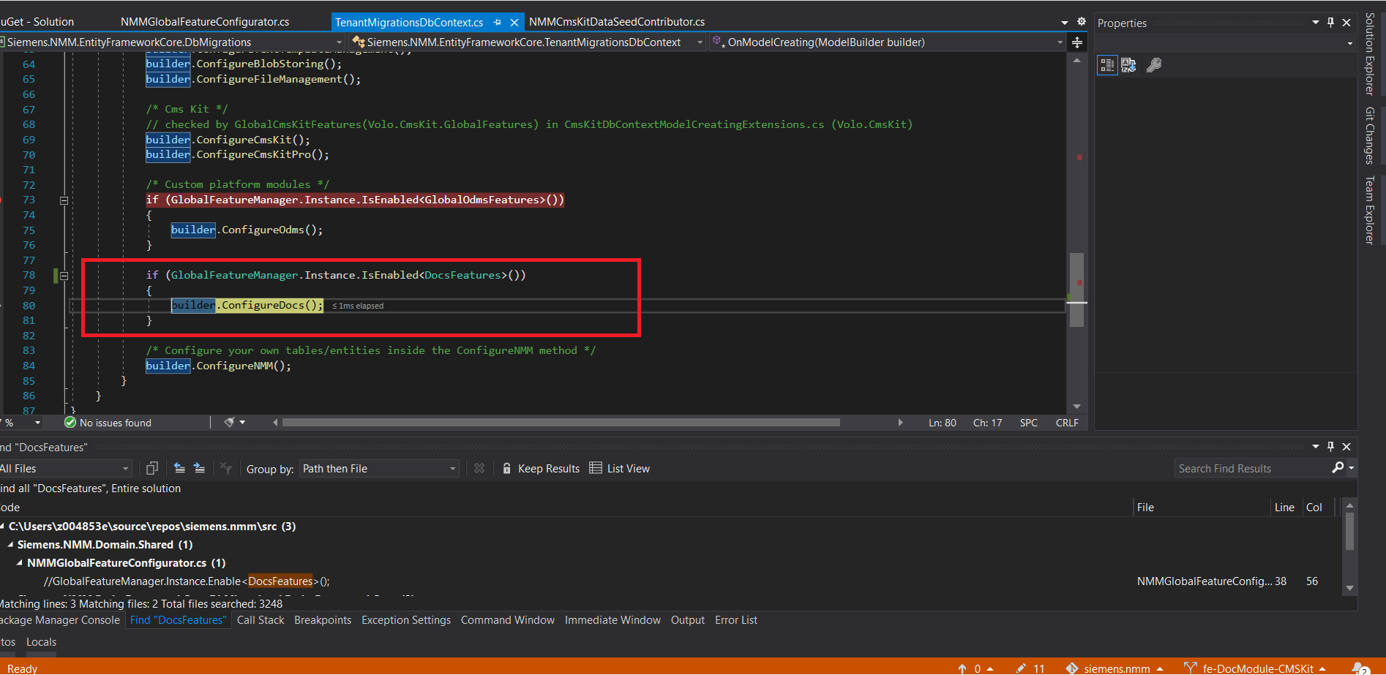Collapse NMMGlobalFeatureConfigurator.cs results node
Image resolution: width=1386 pixels, height=675 pixels.
(x=20, y=563)
